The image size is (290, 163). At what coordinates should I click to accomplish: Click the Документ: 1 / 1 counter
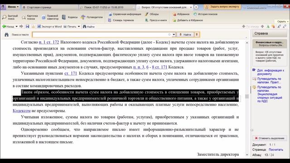[264, 145]
